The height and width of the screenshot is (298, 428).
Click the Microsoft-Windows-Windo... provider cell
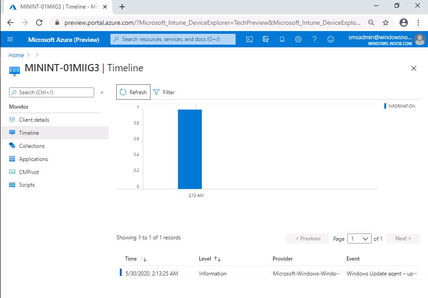[x=306, y=273]
